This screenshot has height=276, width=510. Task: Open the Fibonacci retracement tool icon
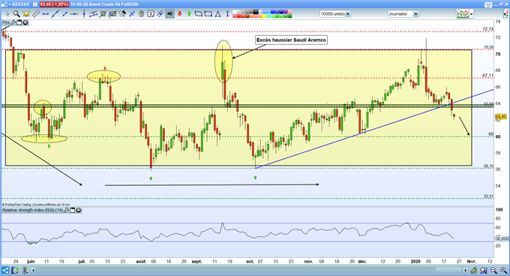103,14
